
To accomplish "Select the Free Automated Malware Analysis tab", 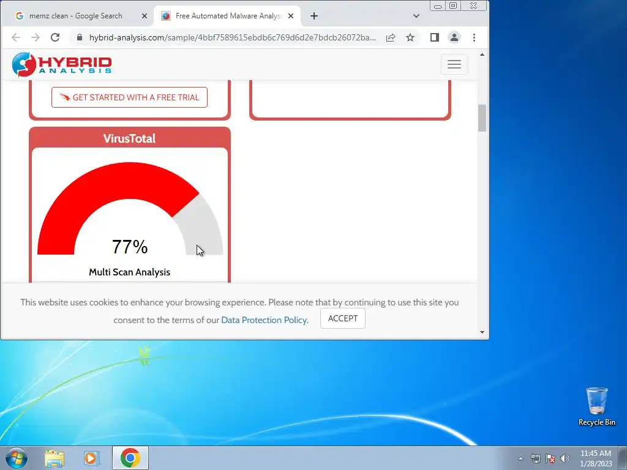I will pyautogui.click(x=228, y=16).
